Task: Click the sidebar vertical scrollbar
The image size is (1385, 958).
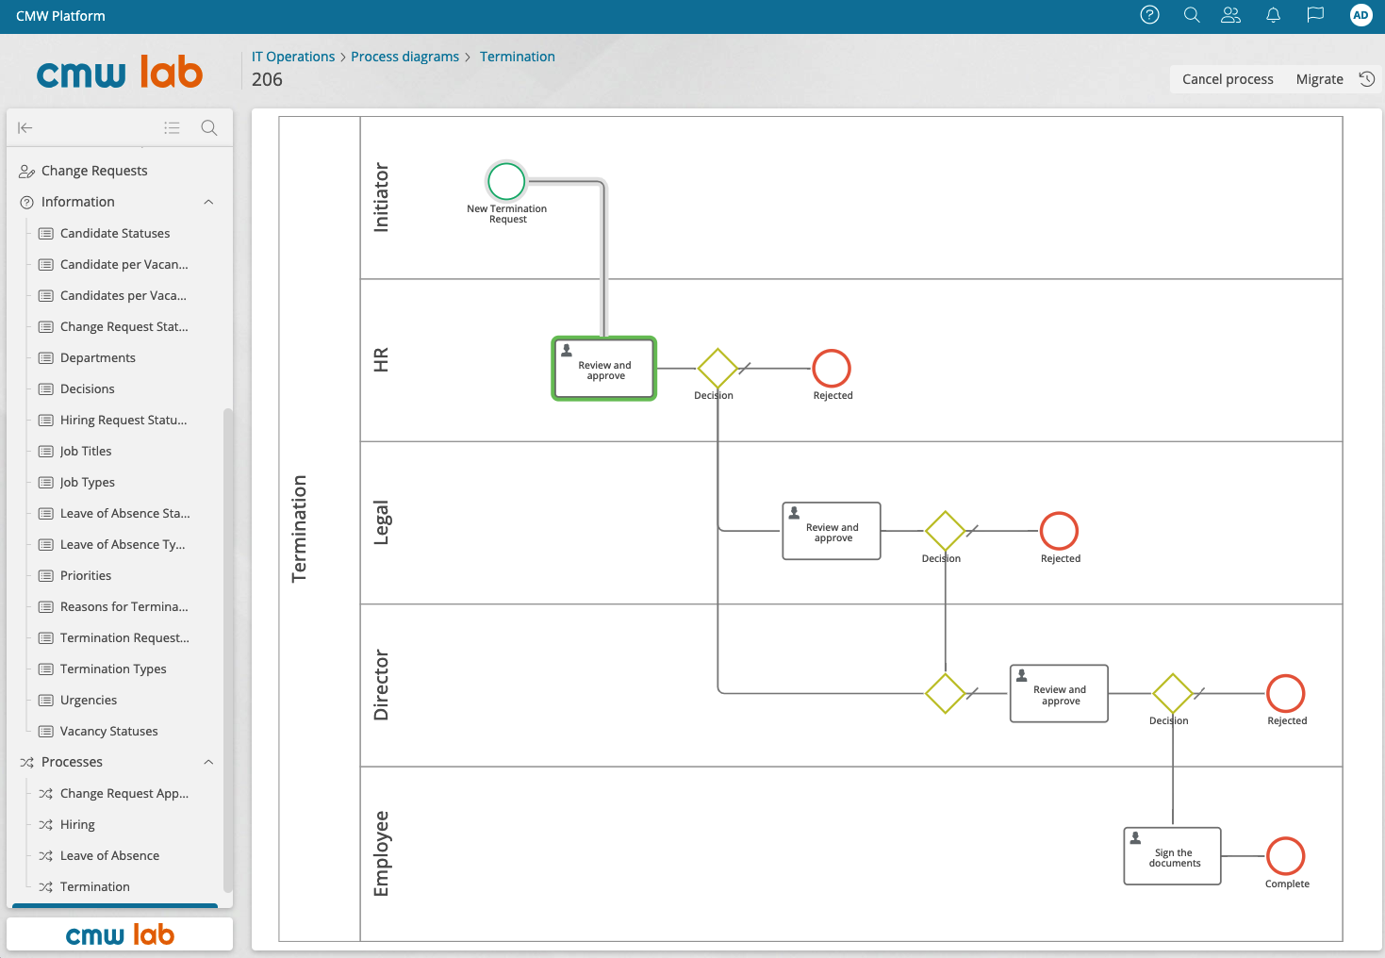Action: click(x=227, y=651)
